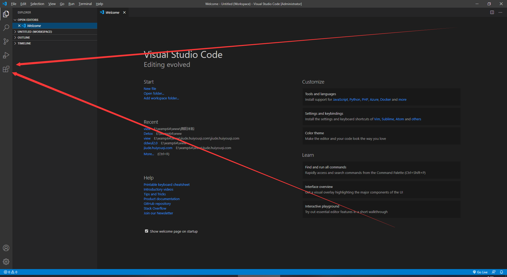Screen dimensions: 507x277
Task: Open the Selection menu
Action: (x=37, y=4)
